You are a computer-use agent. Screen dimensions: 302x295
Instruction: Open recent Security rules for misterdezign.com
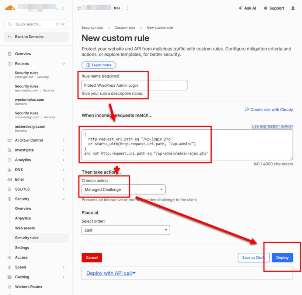pyautogui.click(x=35, y=115)
